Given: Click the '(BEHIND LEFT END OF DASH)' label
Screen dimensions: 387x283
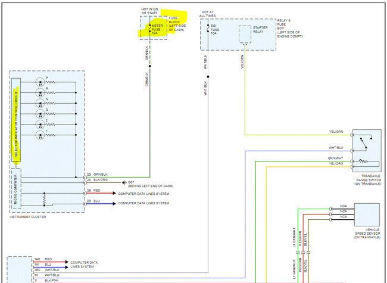Looking at the screenshot, I should click(x=151, y=186).
